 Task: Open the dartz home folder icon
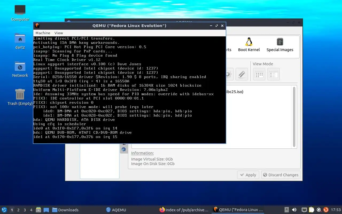(20, 41)
